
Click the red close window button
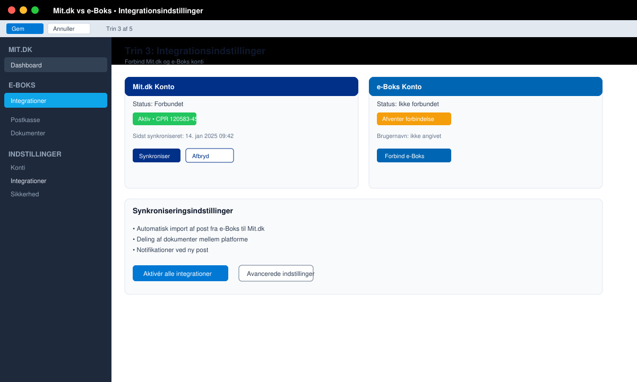(12, 10)
